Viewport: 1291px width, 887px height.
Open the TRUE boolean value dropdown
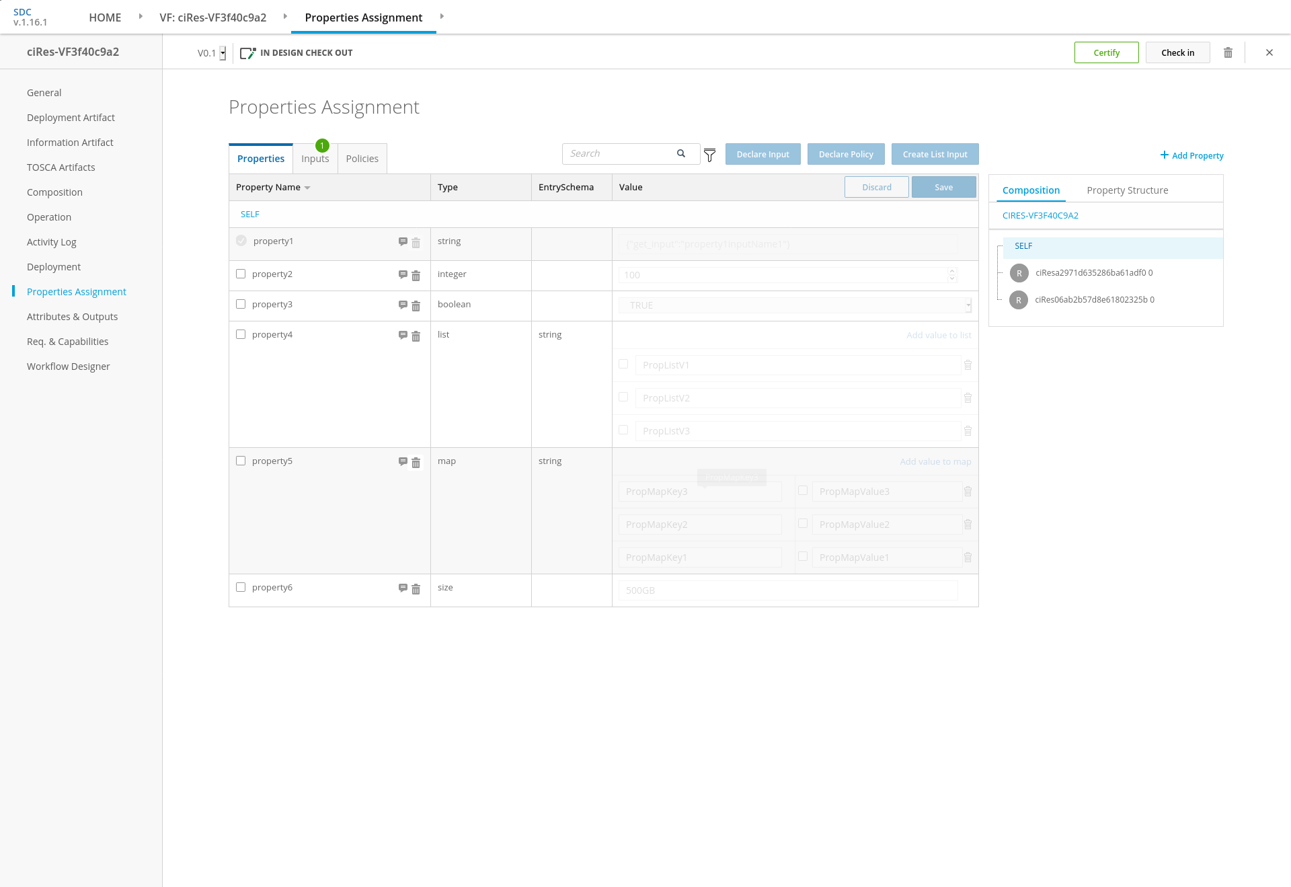tap(968, 305)
